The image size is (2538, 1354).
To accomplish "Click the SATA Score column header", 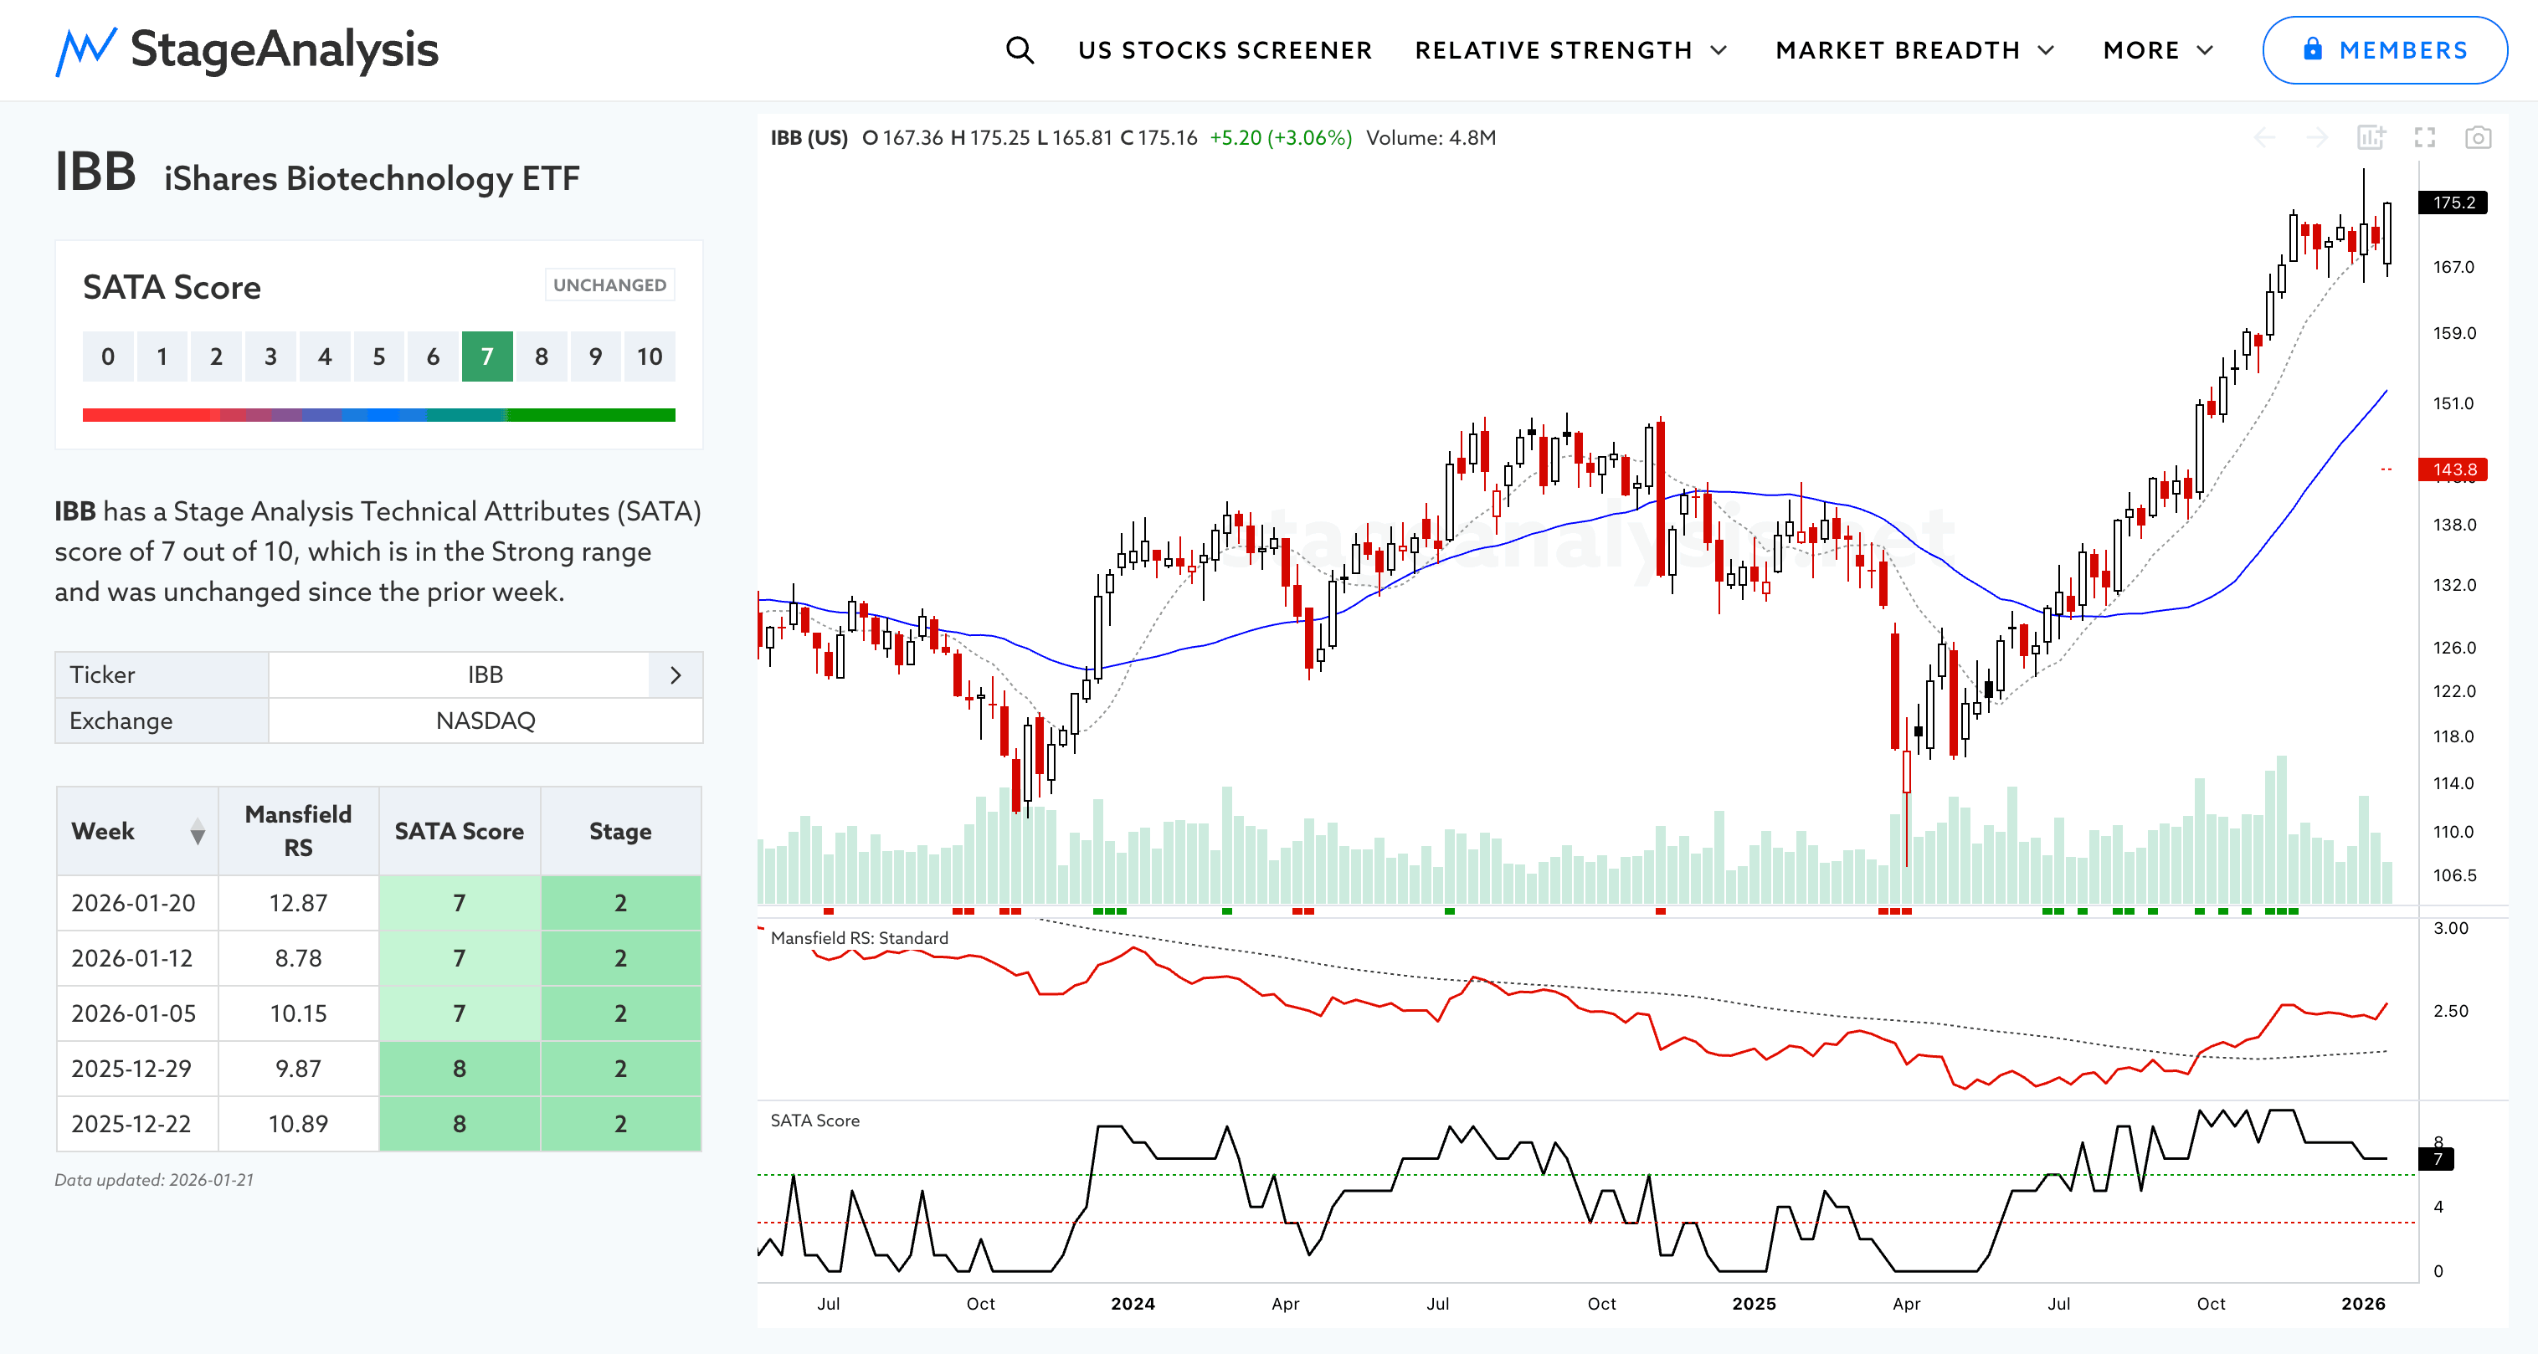I will pos(459,832).
